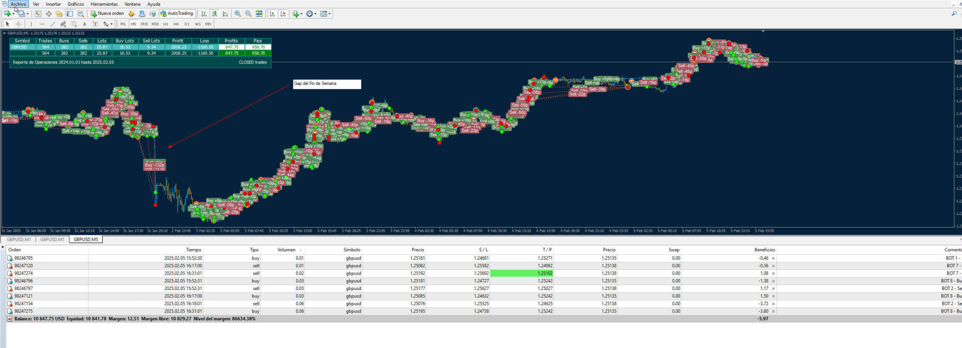
Task: Open the arrows objects dropdown
Action: (x=111, y=24)
